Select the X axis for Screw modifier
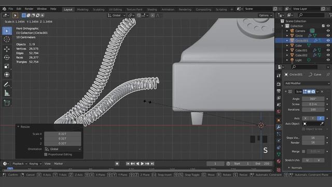Viewport: 332px width, 187px height. point(306,118)
